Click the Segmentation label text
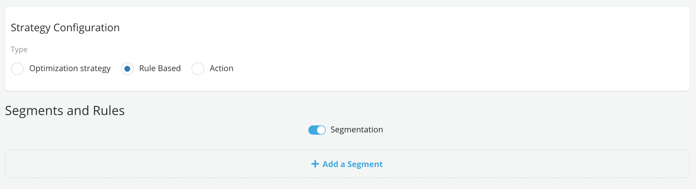Viewport: 696px width, 189px height. pyautogui.click(x=356, y=130)
